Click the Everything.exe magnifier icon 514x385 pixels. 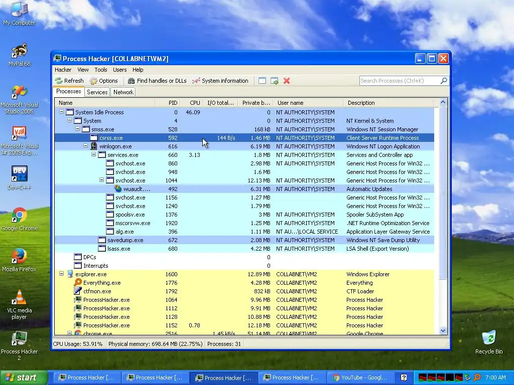[78, 282]
